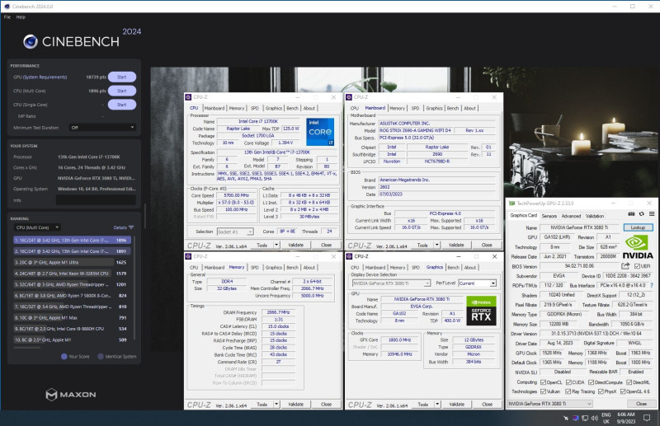Click the GeForce RTX logo in CPU-Z Graphics

coord(481,311)
